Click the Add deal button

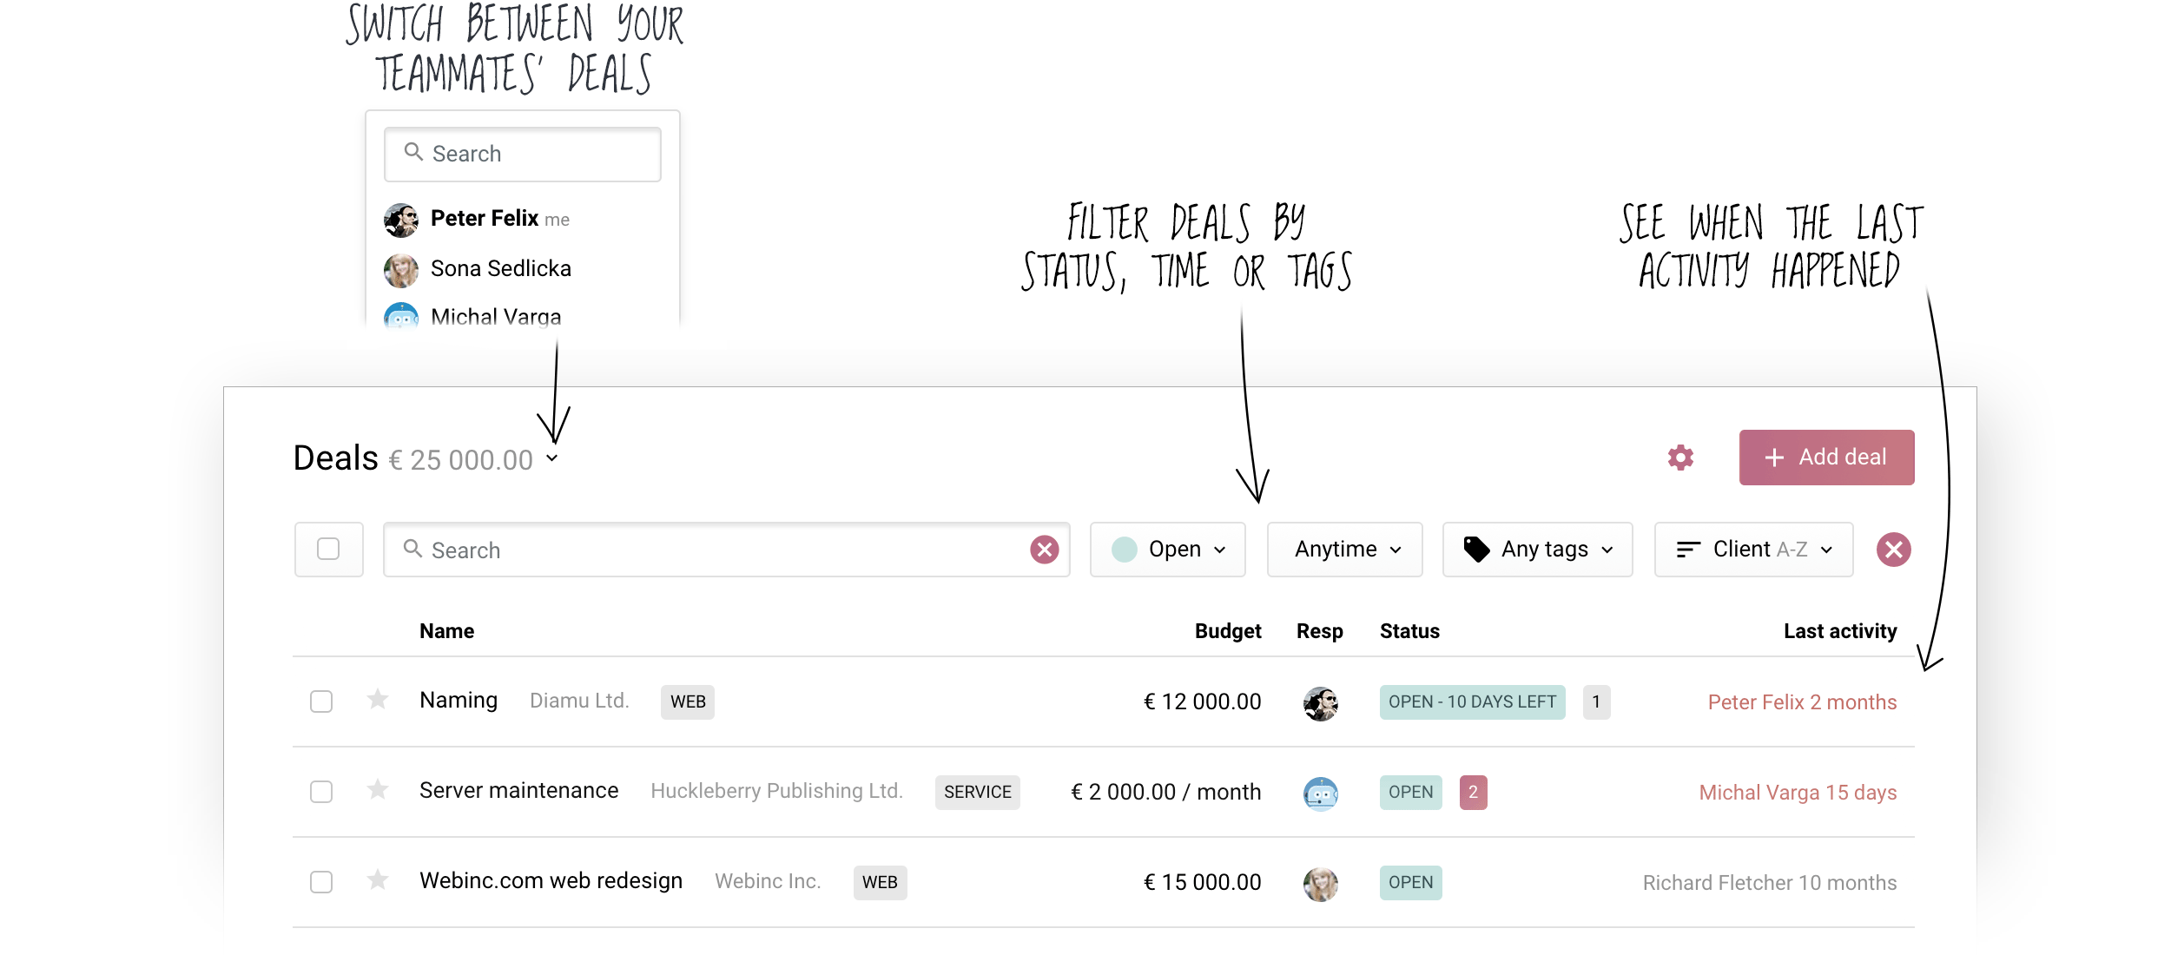click(x=1826, y=458)
